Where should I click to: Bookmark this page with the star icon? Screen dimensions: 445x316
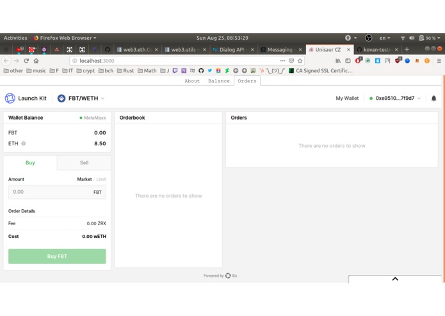click(x=300, y=61)
